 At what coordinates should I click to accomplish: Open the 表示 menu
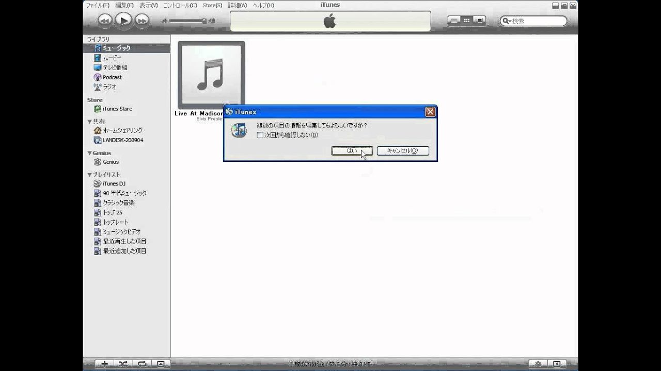point(148,5)
